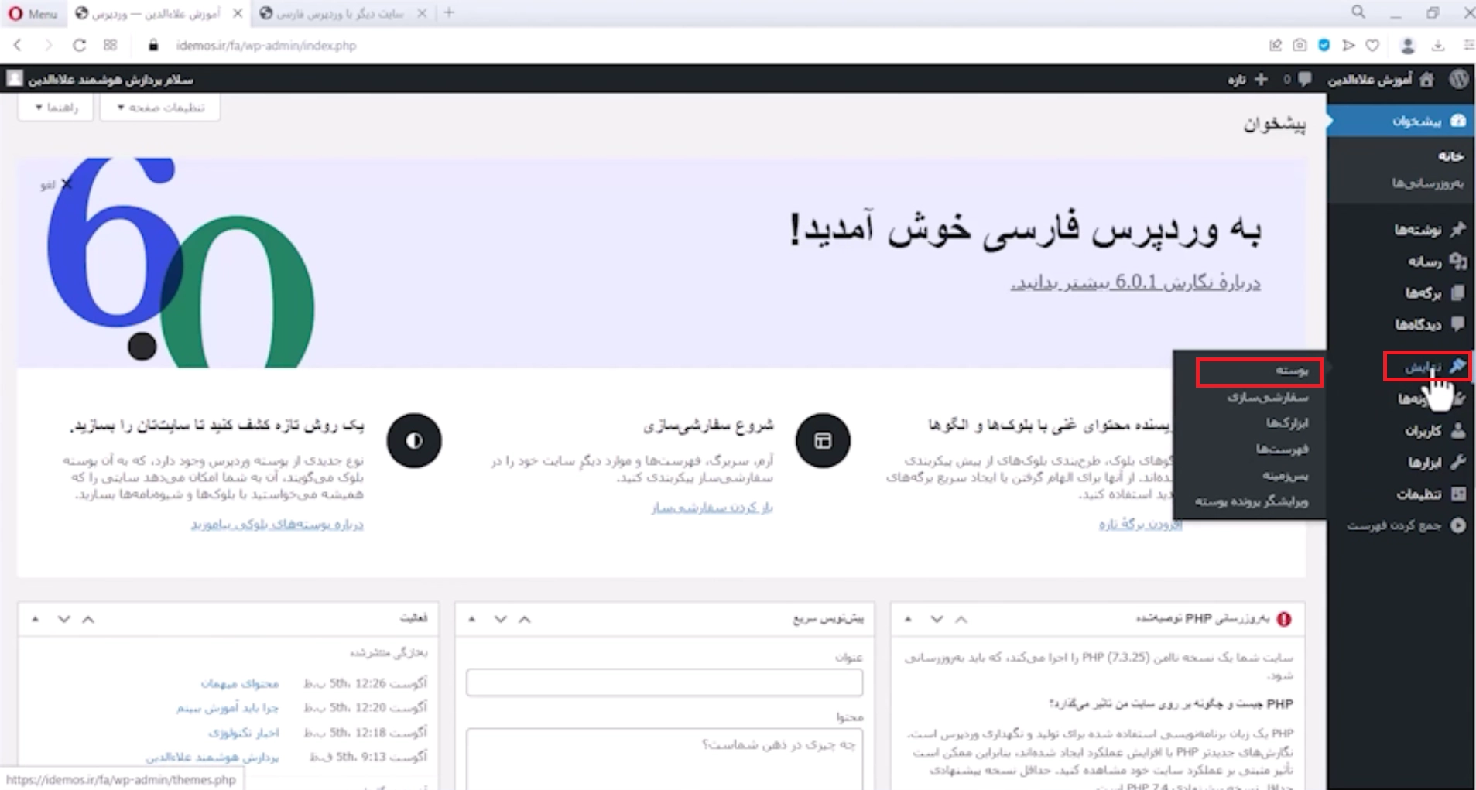Select سفارشی‌سازی customize in flyout

click(x=1267, y=397)
